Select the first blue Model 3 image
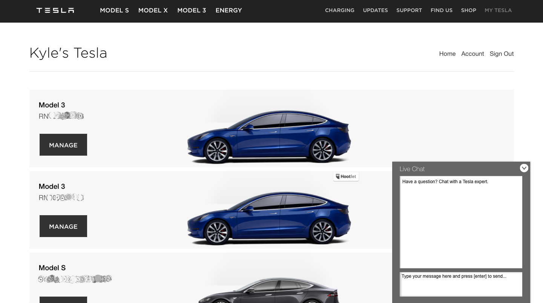The height and width of the screenshot is (303, 543). 269,136
